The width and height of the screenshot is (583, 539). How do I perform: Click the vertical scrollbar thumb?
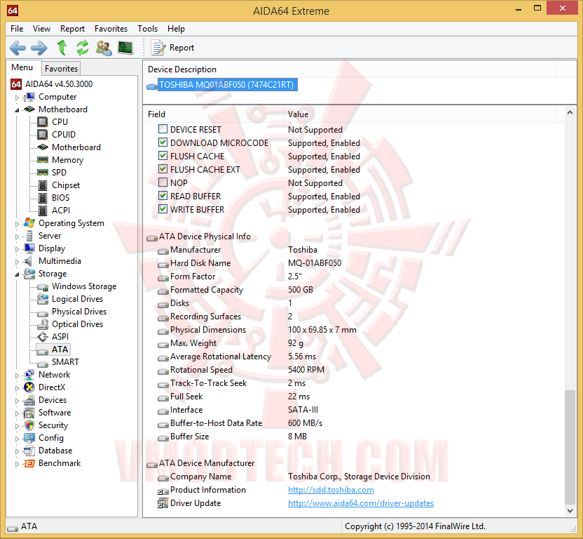(x=570, y=446)
